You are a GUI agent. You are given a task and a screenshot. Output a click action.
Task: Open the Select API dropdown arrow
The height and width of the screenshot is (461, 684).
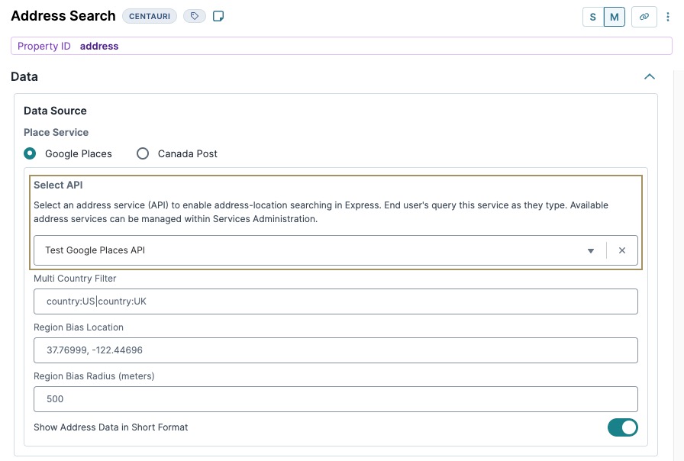coord(591,251)
